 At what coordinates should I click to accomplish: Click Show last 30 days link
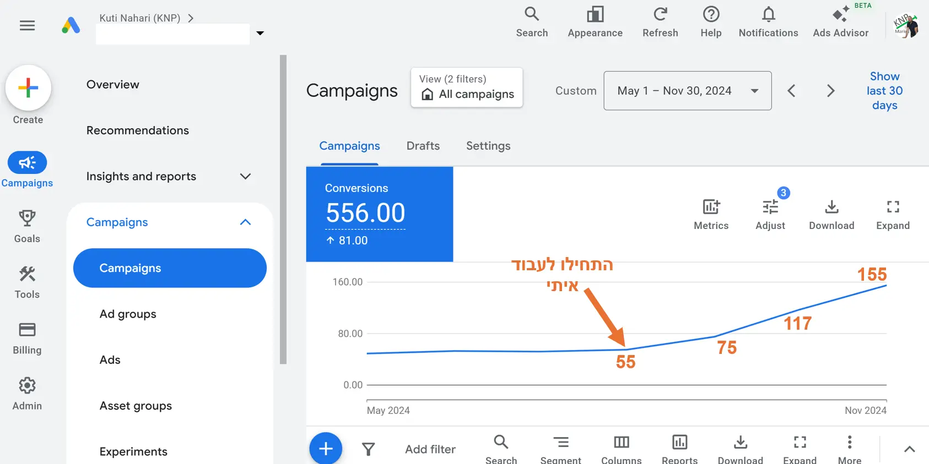pyautogui.click(x=884, y=91)
